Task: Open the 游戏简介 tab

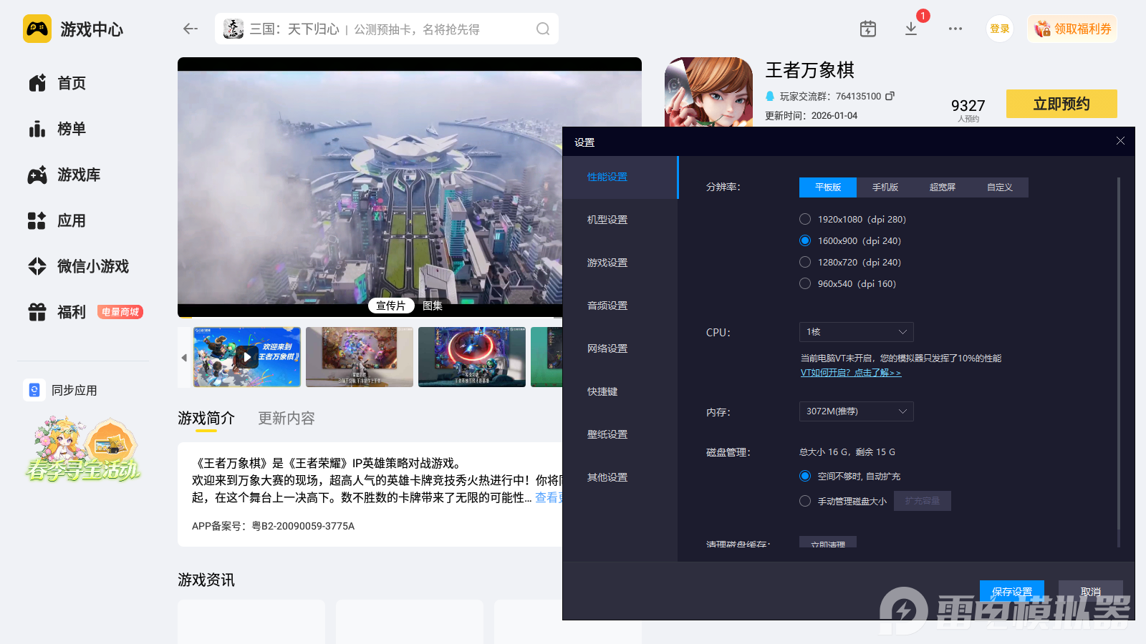Action: [x=206, y=418]
